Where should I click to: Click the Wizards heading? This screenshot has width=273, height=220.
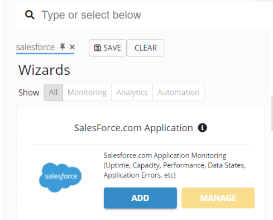(x=44, y=70)
